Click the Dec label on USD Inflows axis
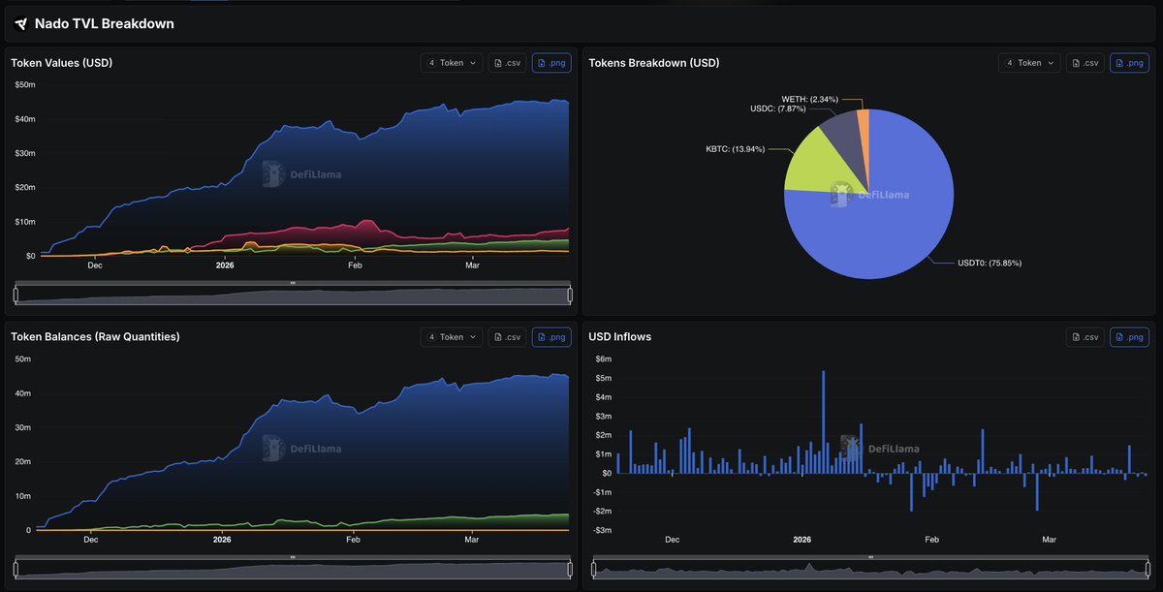This screenshot has height=592, width=1163. pyautogui.click(x=673, y=539)
